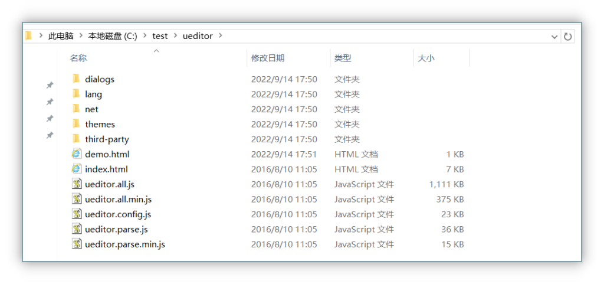Click HTML 文档 type of demo.html
This screenshot has width=604, height=284.
356,154
